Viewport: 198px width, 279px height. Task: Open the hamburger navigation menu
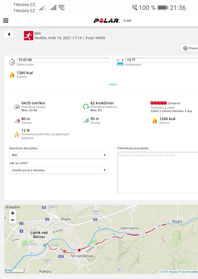tap(6, 20)
